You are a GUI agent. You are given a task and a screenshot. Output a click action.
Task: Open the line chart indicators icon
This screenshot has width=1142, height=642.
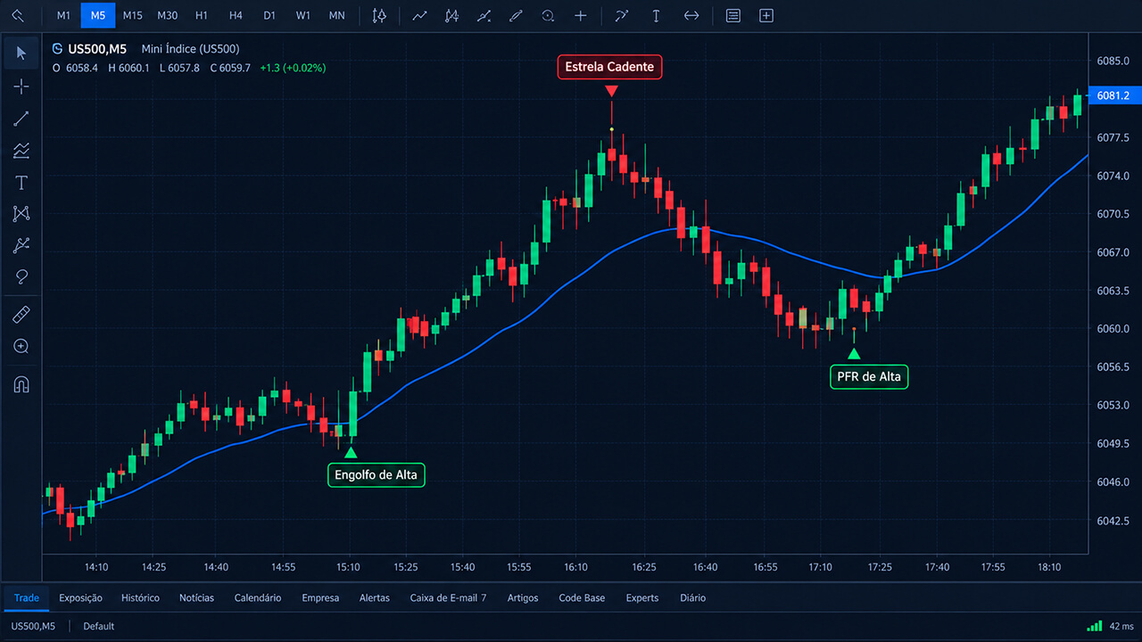(419, 15)
